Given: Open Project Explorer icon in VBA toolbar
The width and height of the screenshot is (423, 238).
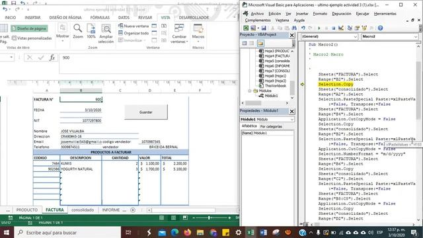Looking at the screenshot, I should (350, 28).
